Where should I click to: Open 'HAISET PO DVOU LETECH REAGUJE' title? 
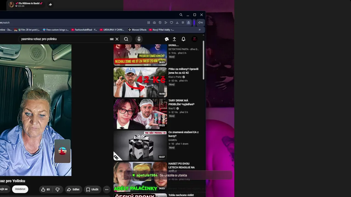pyautogui.click(x=182, y=167)
